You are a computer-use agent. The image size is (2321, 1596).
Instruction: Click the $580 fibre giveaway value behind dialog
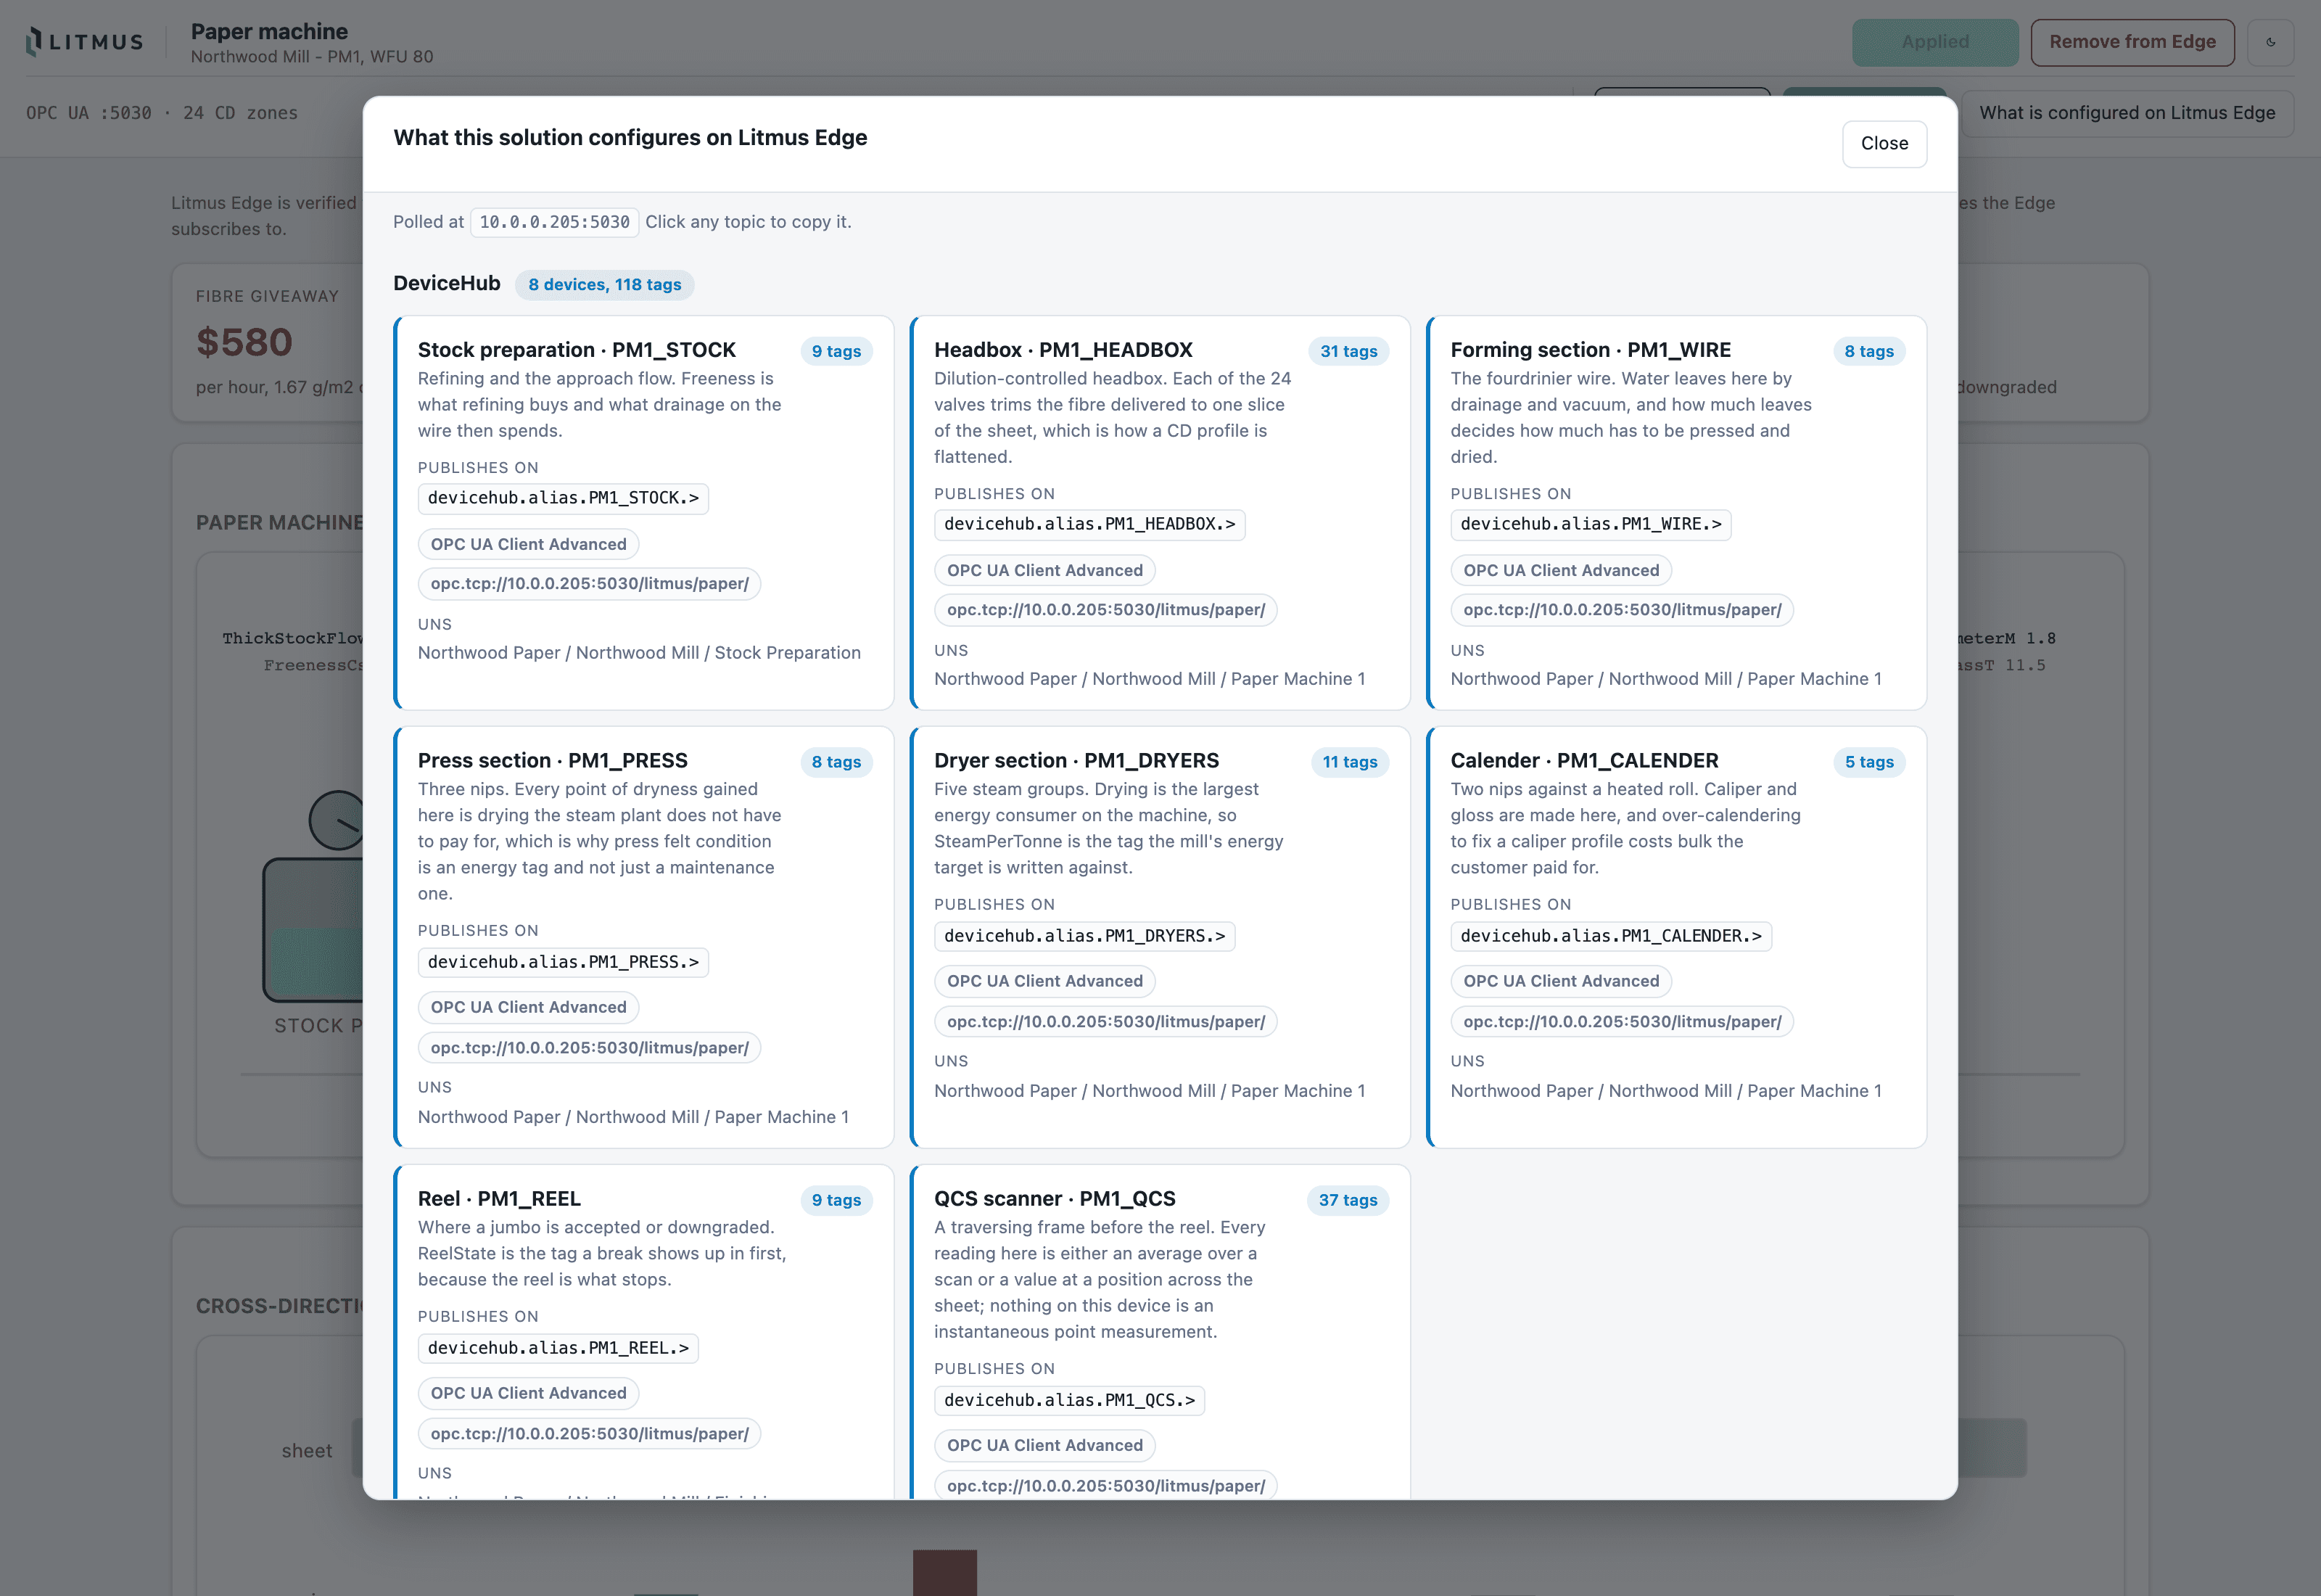pyautogui.click(x=244, y=342)
